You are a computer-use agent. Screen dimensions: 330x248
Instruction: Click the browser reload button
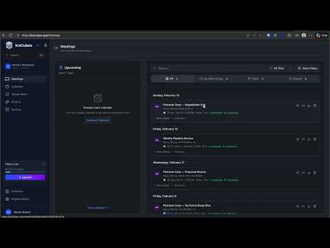coord(11,35)
